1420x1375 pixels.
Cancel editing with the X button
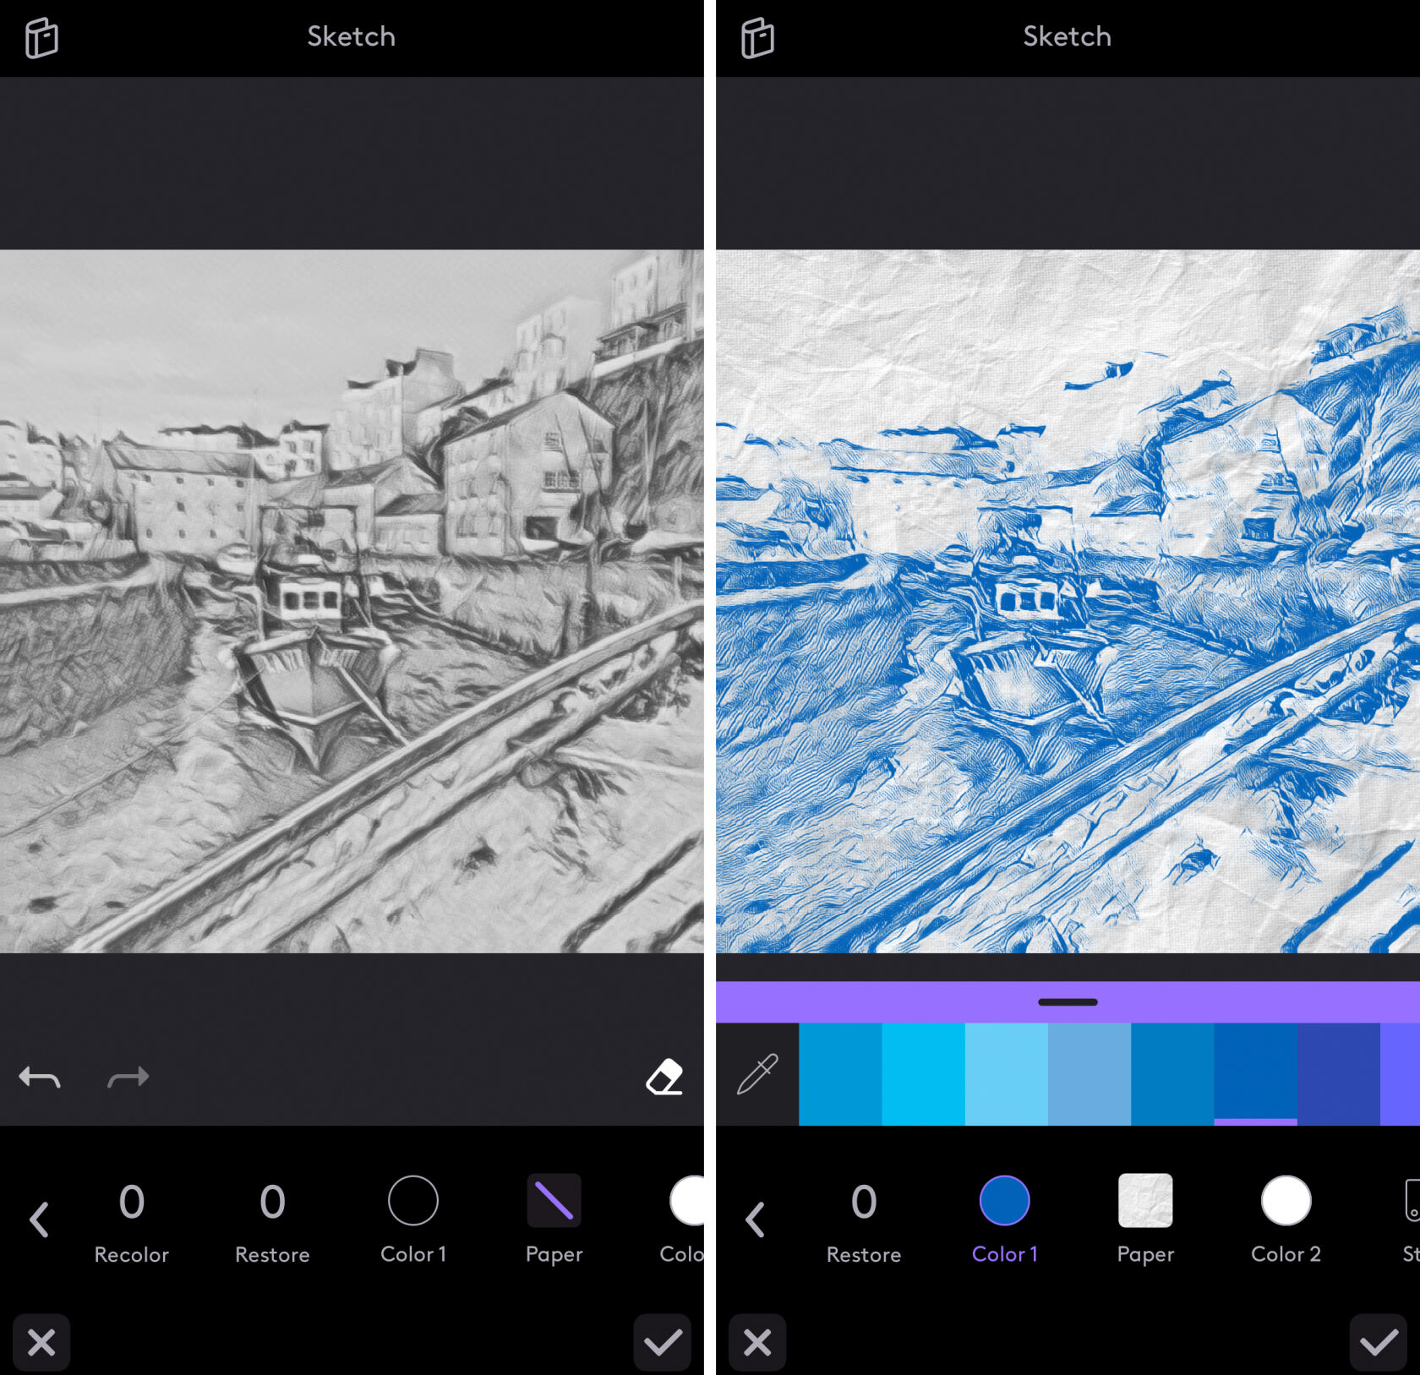tap(756, 1342)
